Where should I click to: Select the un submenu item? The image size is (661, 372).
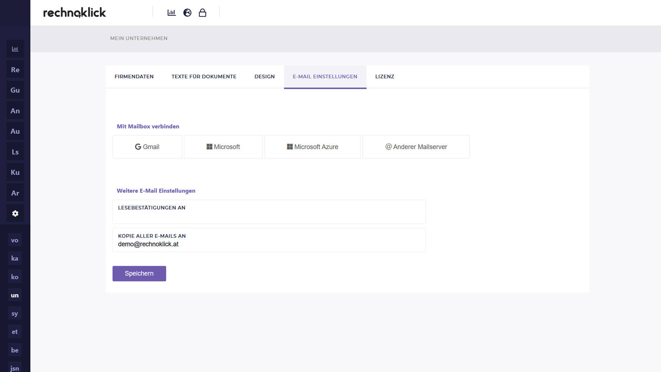(15, 295)
